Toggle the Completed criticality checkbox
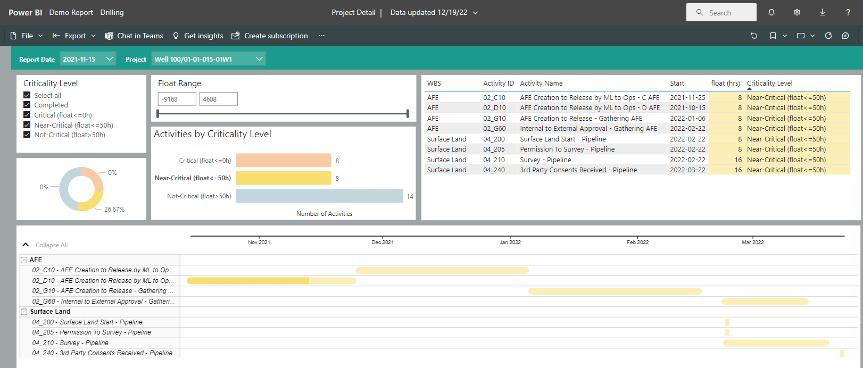 click(27, 105)
